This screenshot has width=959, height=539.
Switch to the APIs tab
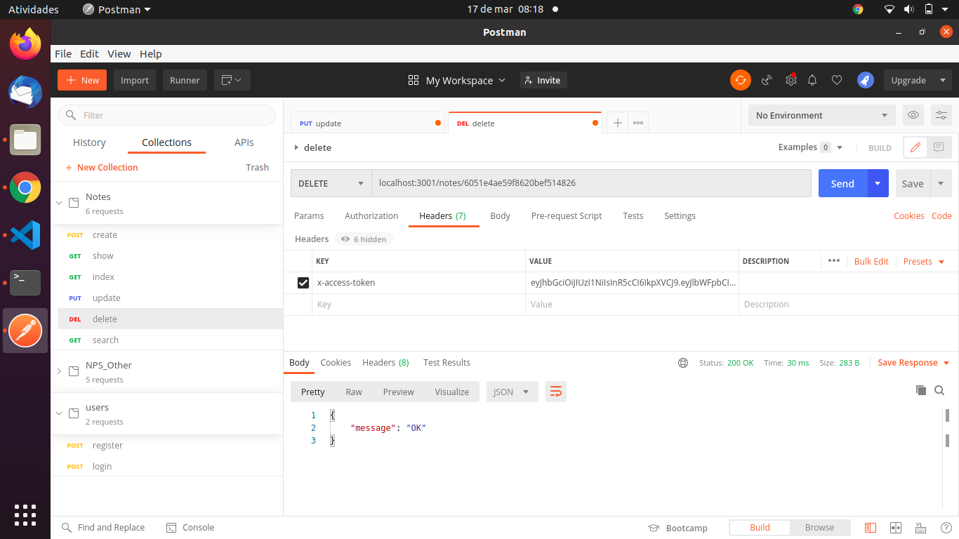(244, 142)
